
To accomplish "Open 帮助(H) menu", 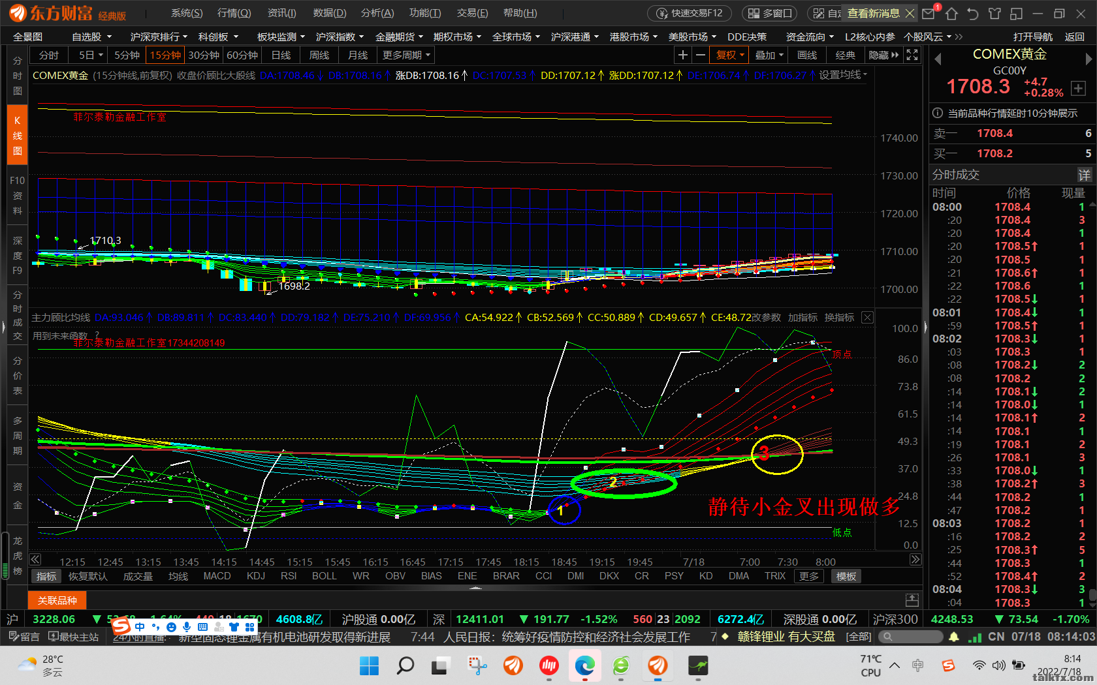I will coord(520,13).
